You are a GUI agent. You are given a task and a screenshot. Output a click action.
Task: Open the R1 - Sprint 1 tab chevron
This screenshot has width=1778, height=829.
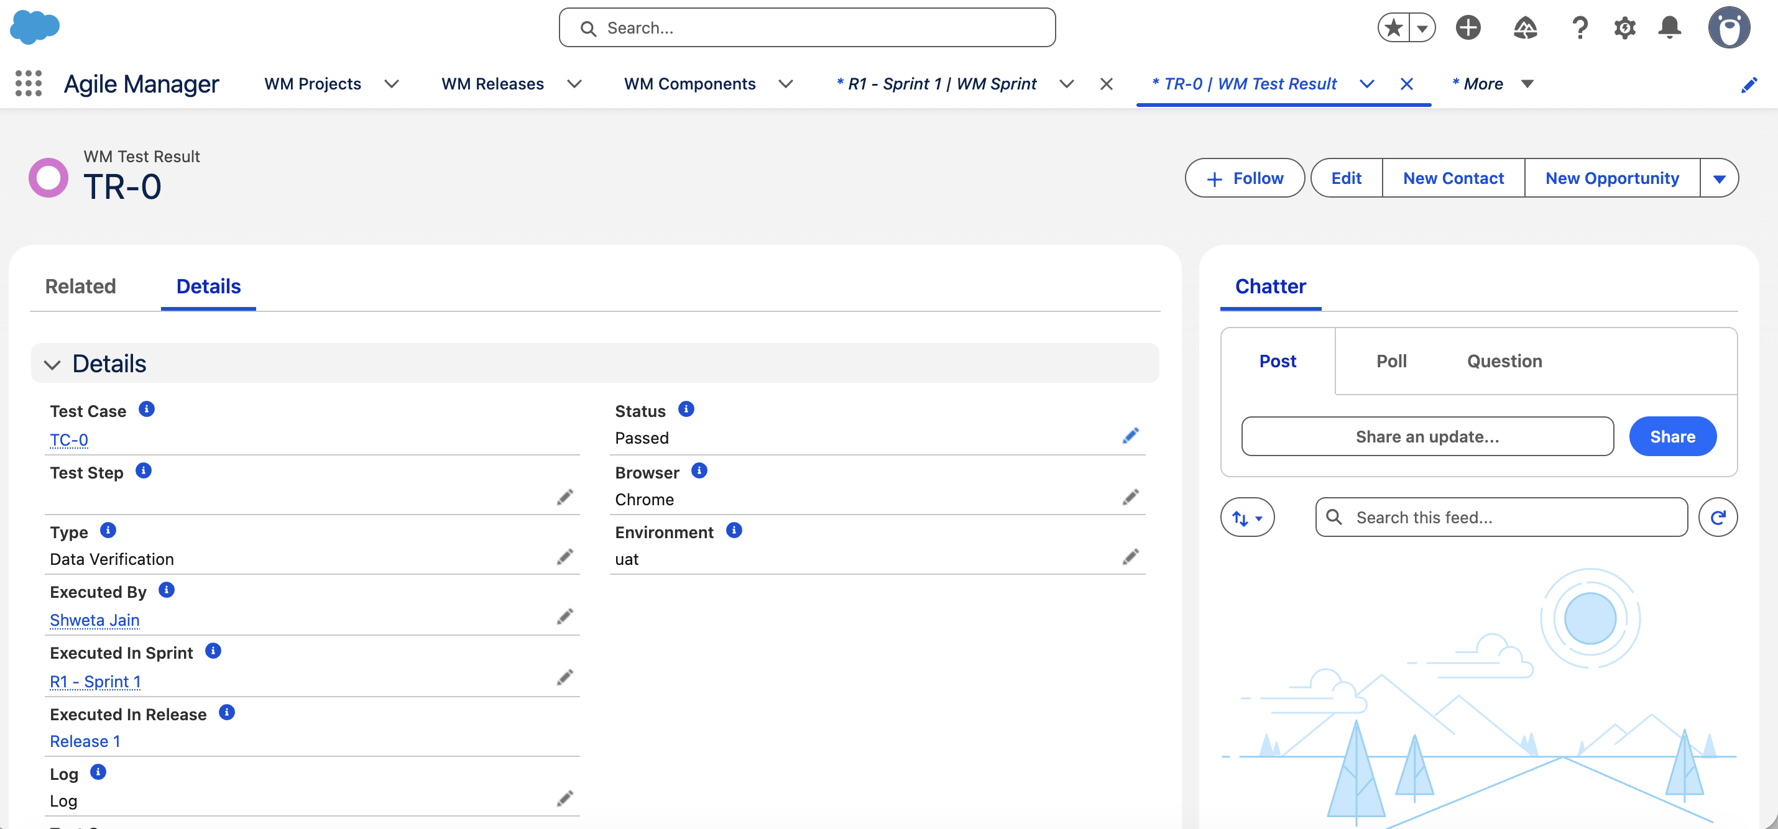click(1066, 84)
